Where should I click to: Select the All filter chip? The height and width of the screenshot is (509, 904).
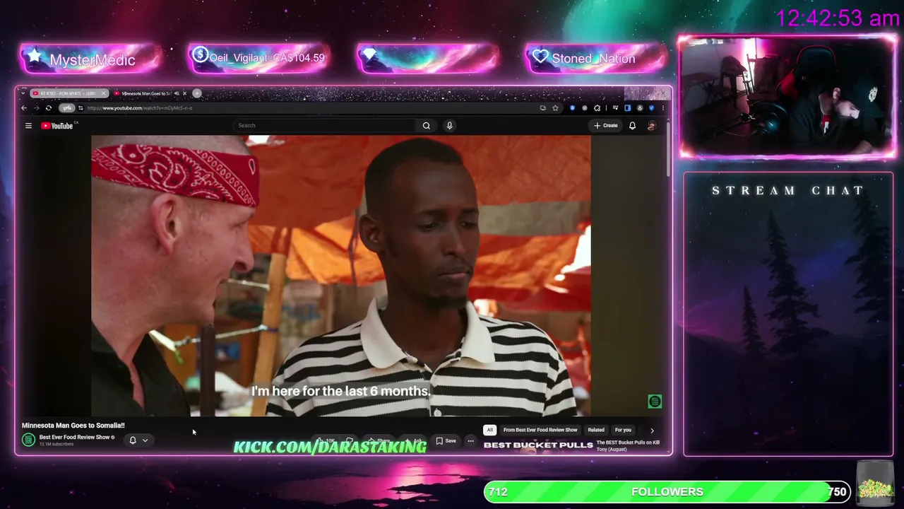point(489,430)
